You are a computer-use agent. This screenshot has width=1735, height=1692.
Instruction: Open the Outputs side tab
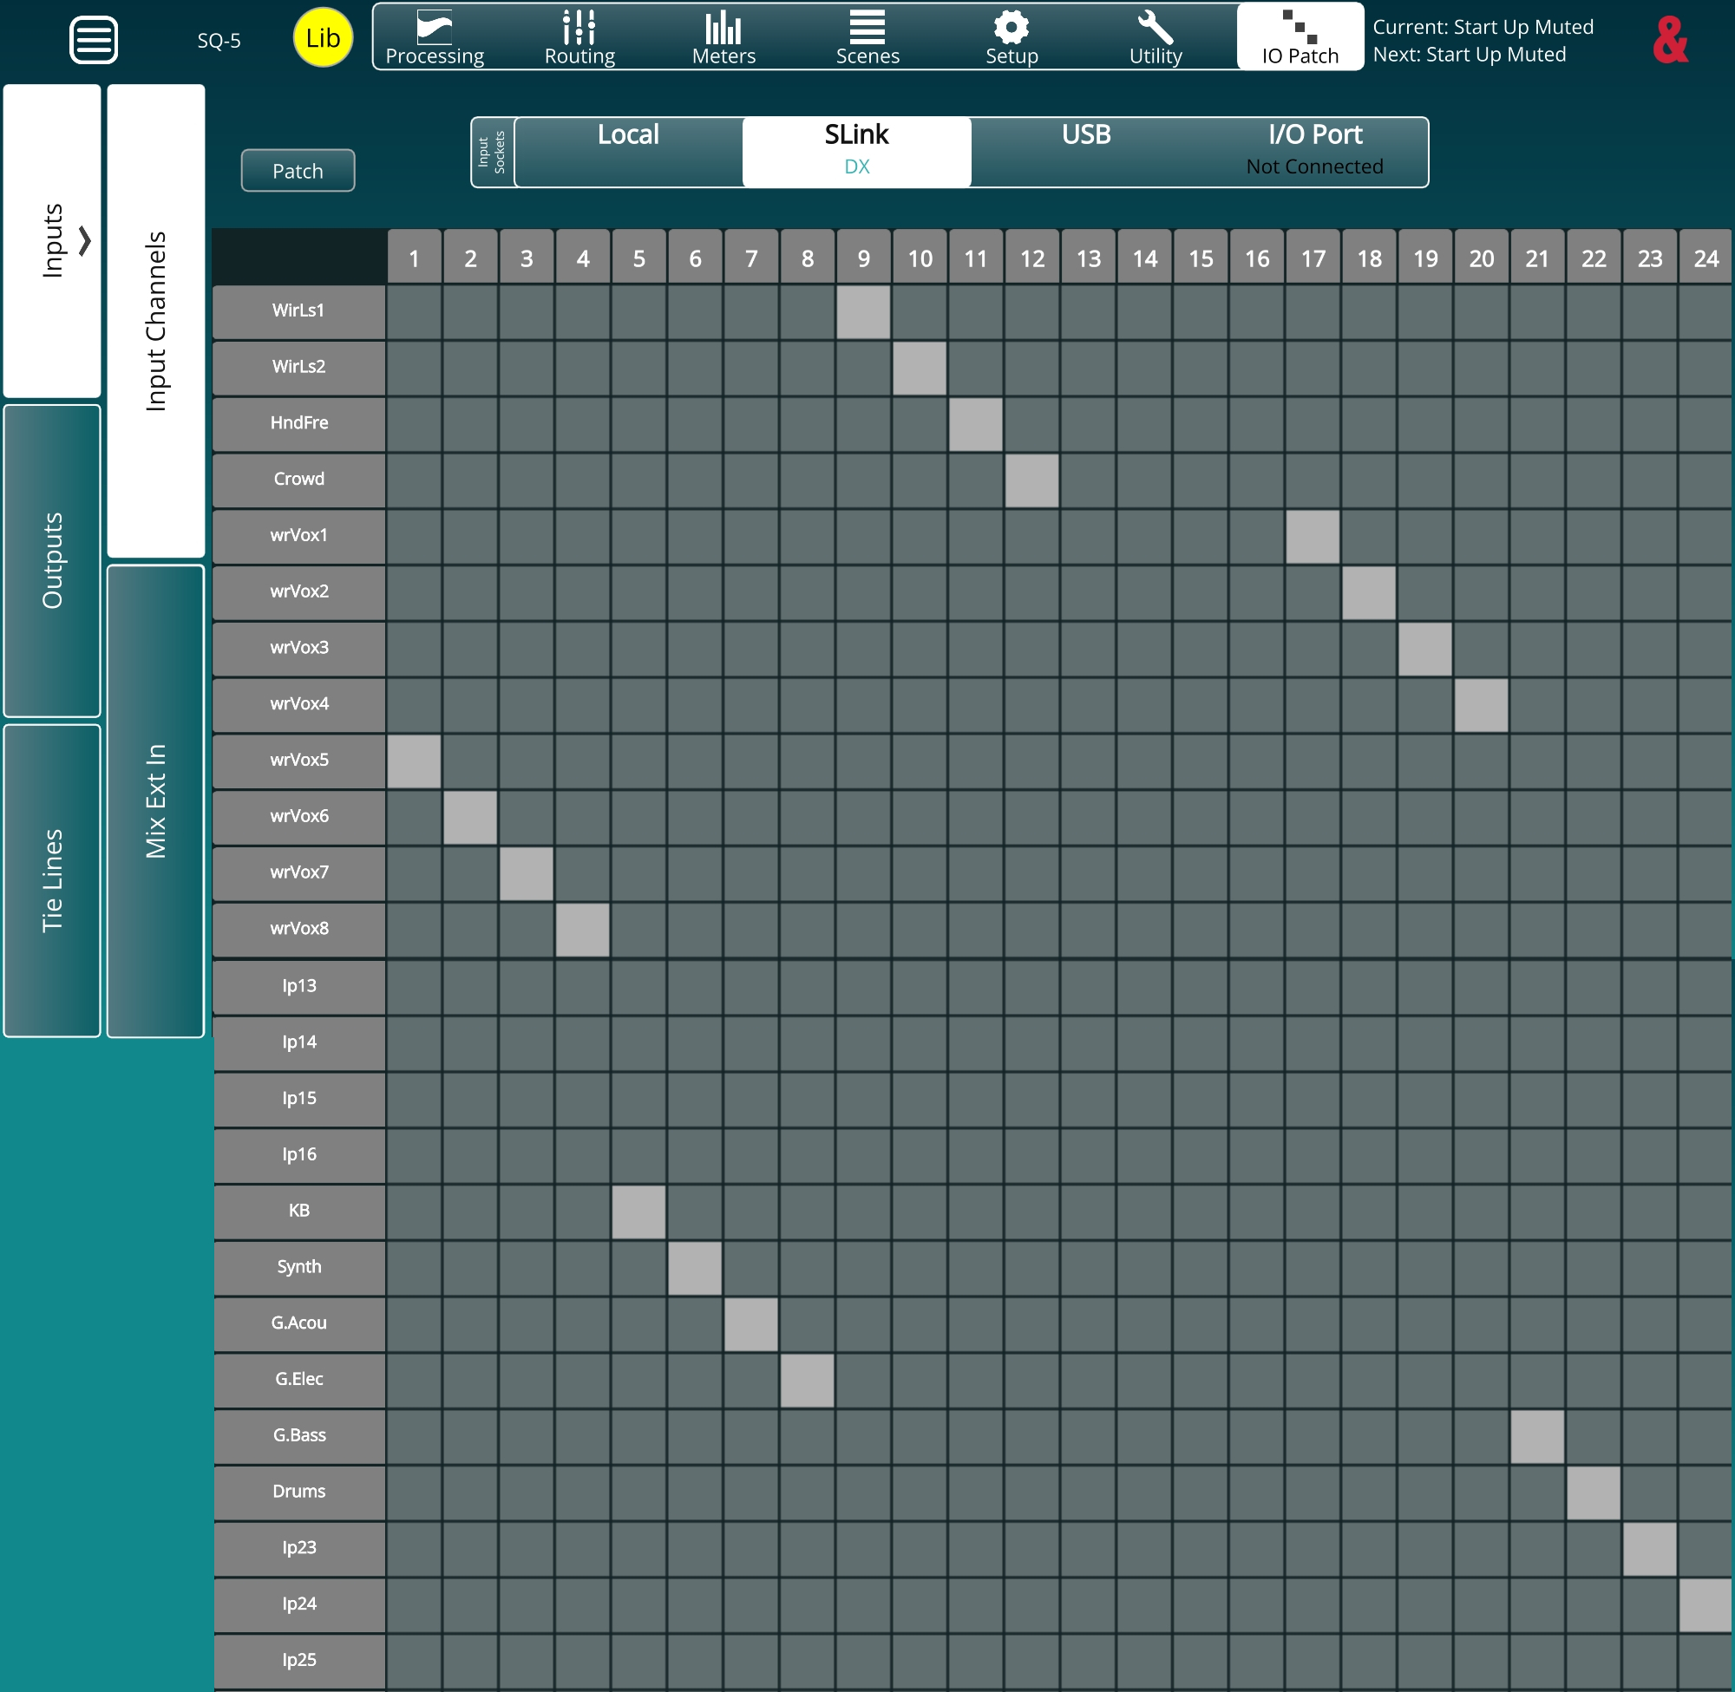52,561
